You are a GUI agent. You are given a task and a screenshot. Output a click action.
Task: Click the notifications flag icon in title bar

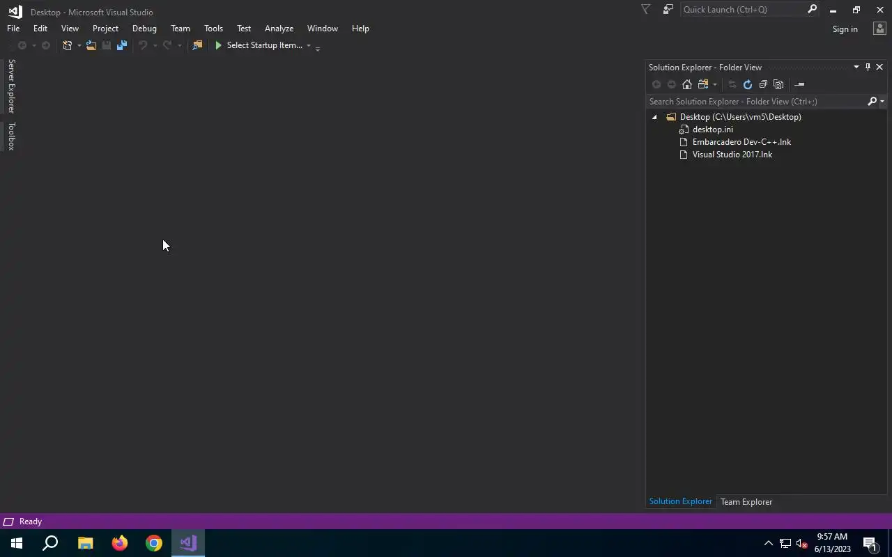[645, 10]
